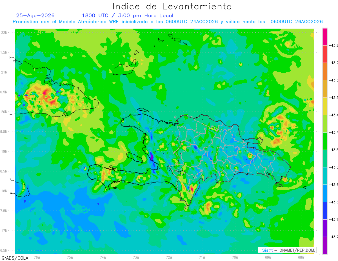The image size is (338, 261).
Task: Select the magenta swatch atop the color legend
Action: (325, 37)
